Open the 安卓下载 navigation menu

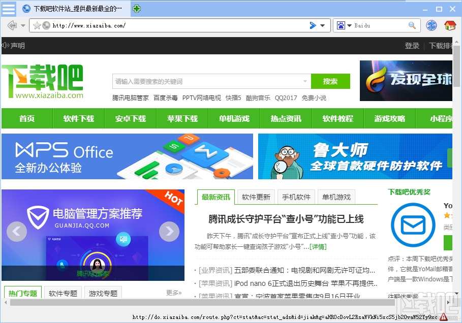(x=131, y=118)
